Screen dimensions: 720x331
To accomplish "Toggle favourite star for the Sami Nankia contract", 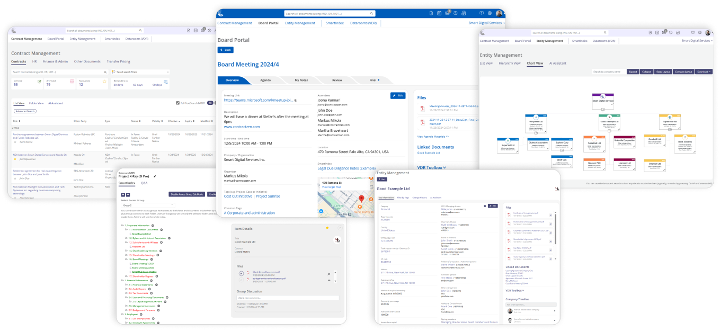I will 15,142.
